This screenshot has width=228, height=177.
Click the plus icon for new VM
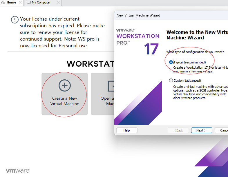[x=65, y=85]
